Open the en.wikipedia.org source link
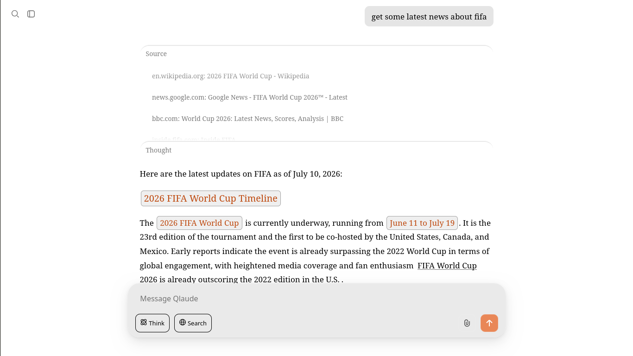The width and height of the screenshot is (633, 356). 230,76
